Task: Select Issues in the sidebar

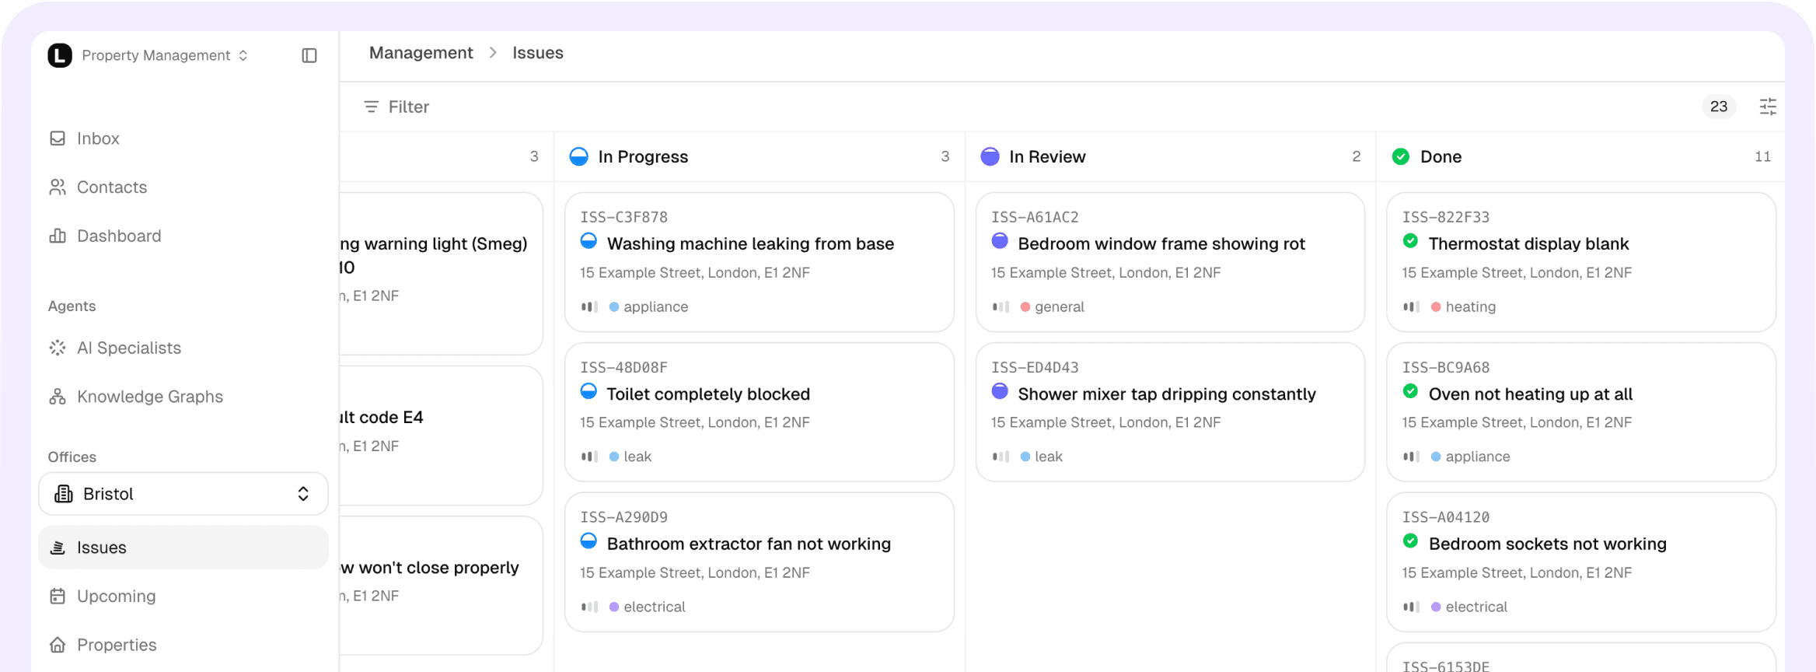Action: tap(101, 548)
